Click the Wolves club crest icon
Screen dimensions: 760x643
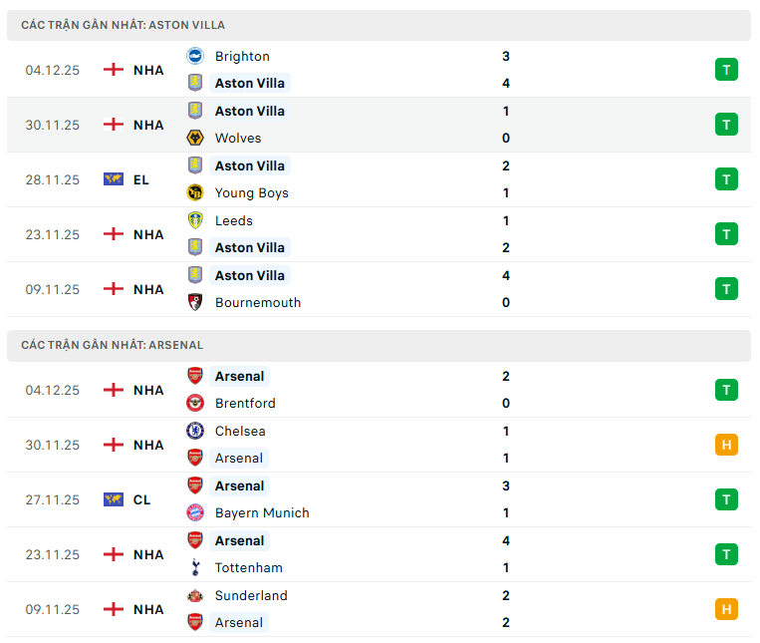[195, 139]
